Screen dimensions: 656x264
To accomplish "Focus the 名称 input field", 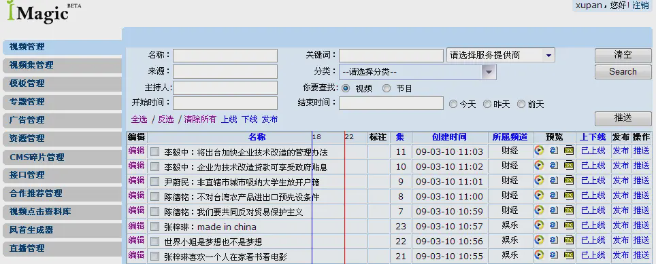I will [225, 56].
